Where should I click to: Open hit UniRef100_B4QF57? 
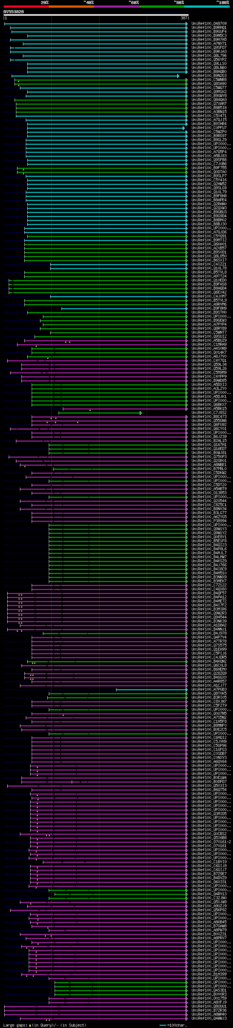coord(209,593)
